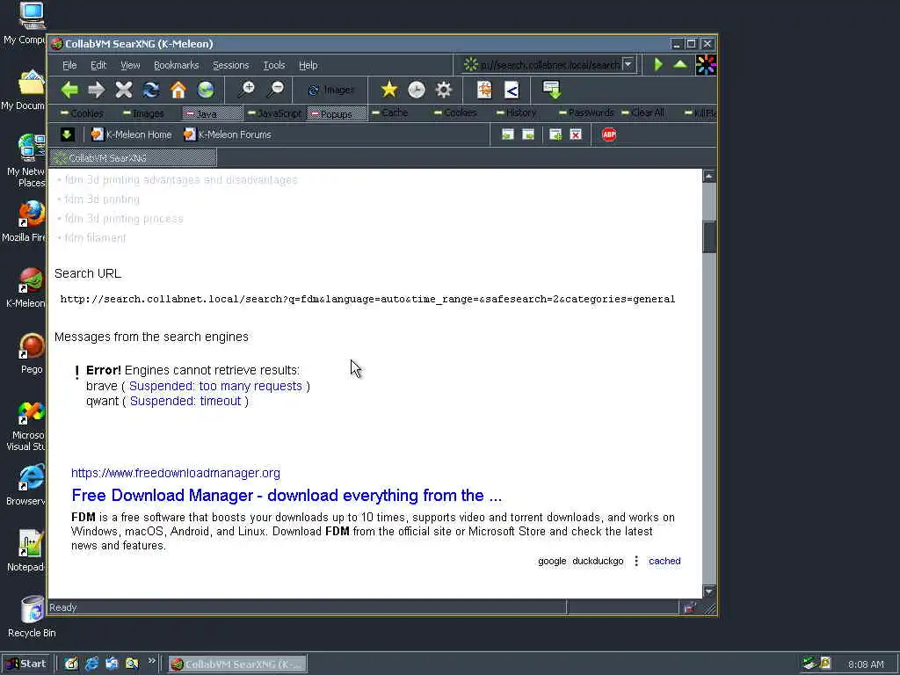
Task: Click the History clear button
Action: point(516,112)
